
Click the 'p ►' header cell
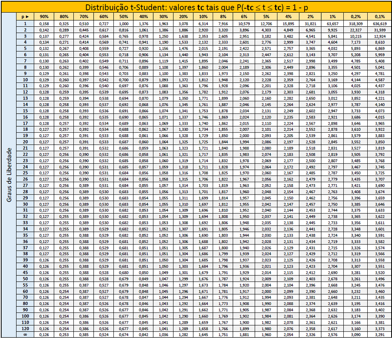tap(25, 17)
